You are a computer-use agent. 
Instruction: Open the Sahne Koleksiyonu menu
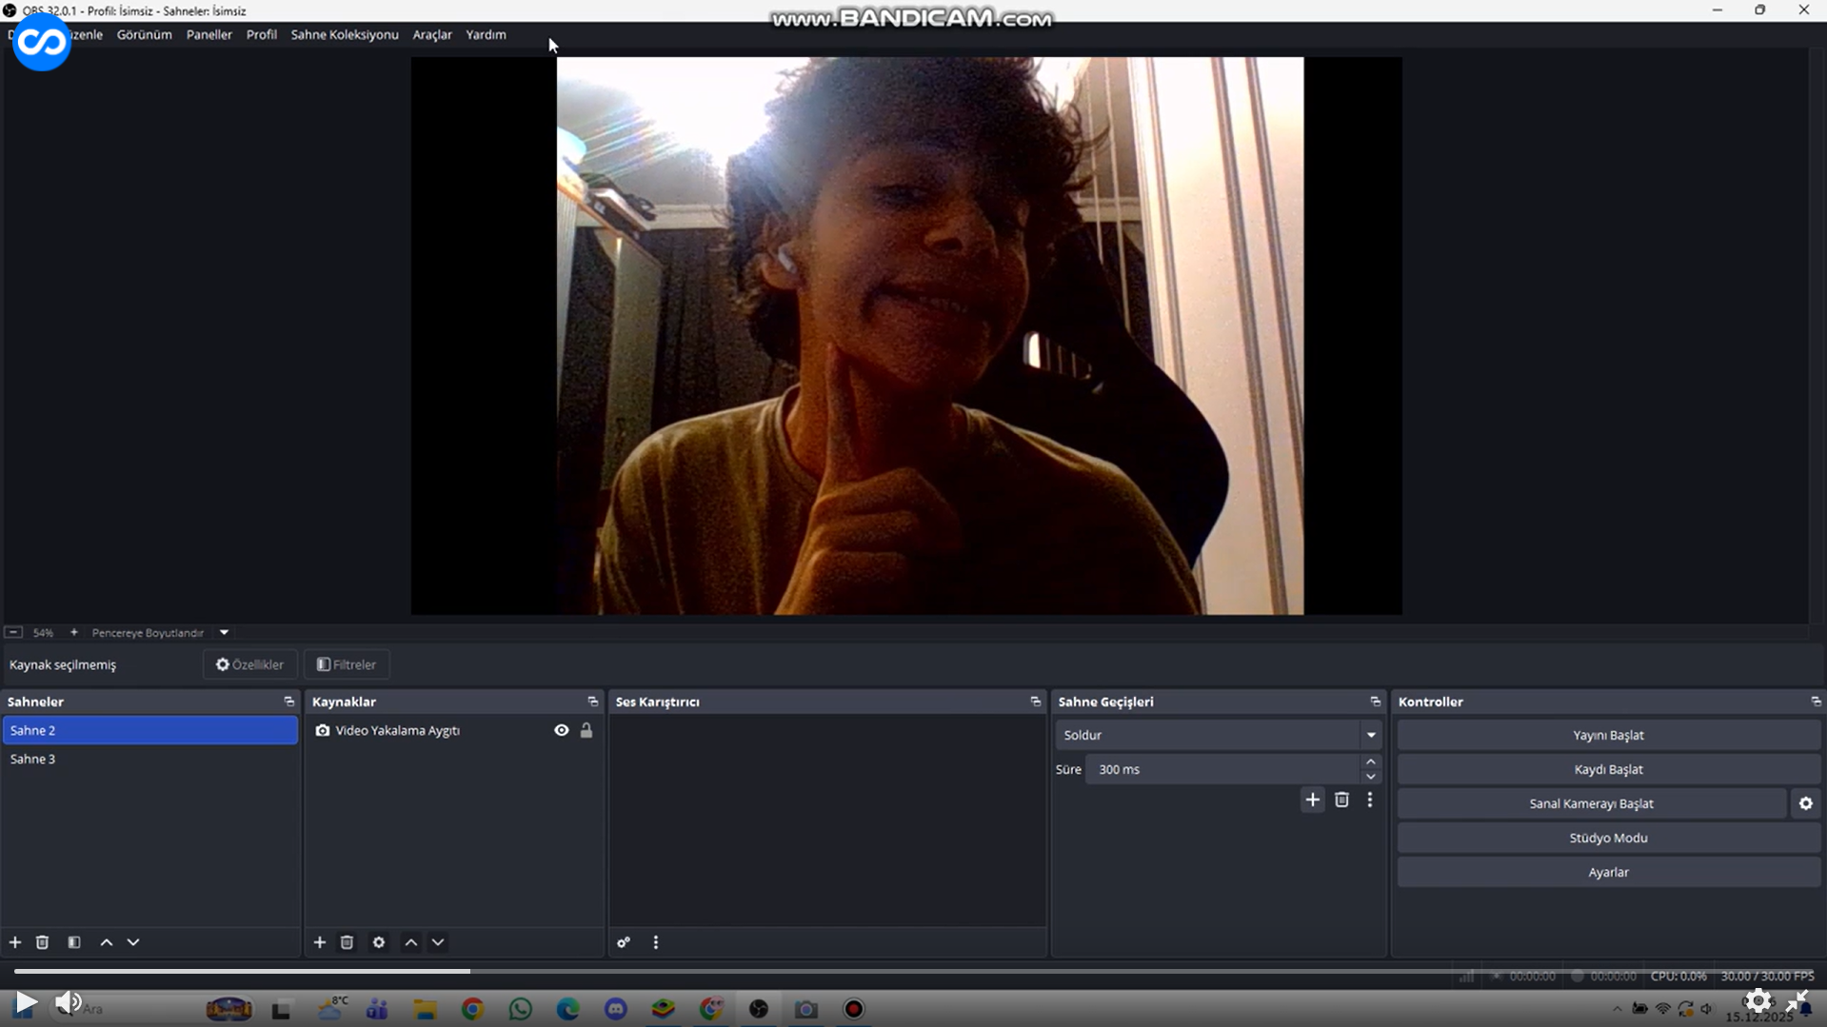tap(344, 35)
